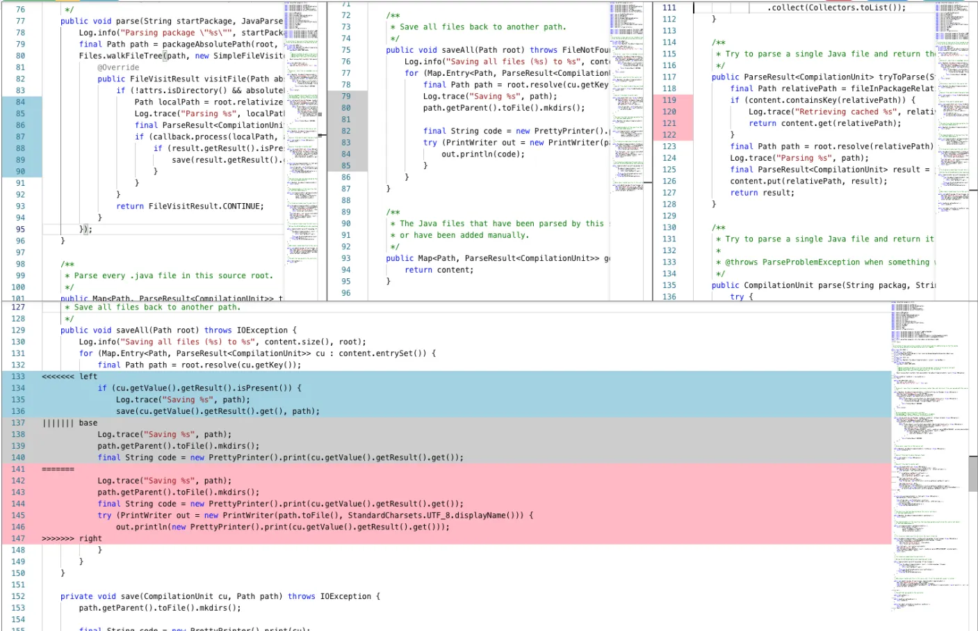
Task: Click 'public FileVisitResult visitFile' on line 82
Action: pyautogui.click(x=190, y=79)
